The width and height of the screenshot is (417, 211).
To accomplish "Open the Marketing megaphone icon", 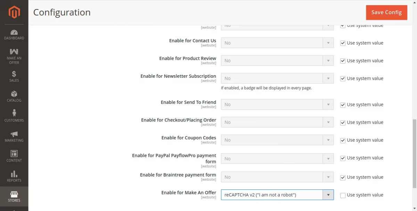I will pyautogui.click(x=14, y=134).
